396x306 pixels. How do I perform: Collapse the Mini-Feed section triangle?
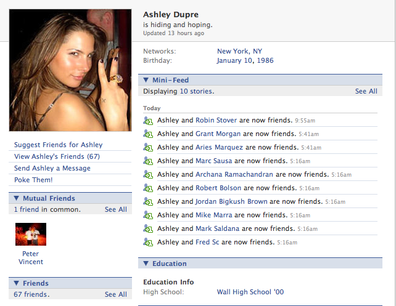coord(146,80)
